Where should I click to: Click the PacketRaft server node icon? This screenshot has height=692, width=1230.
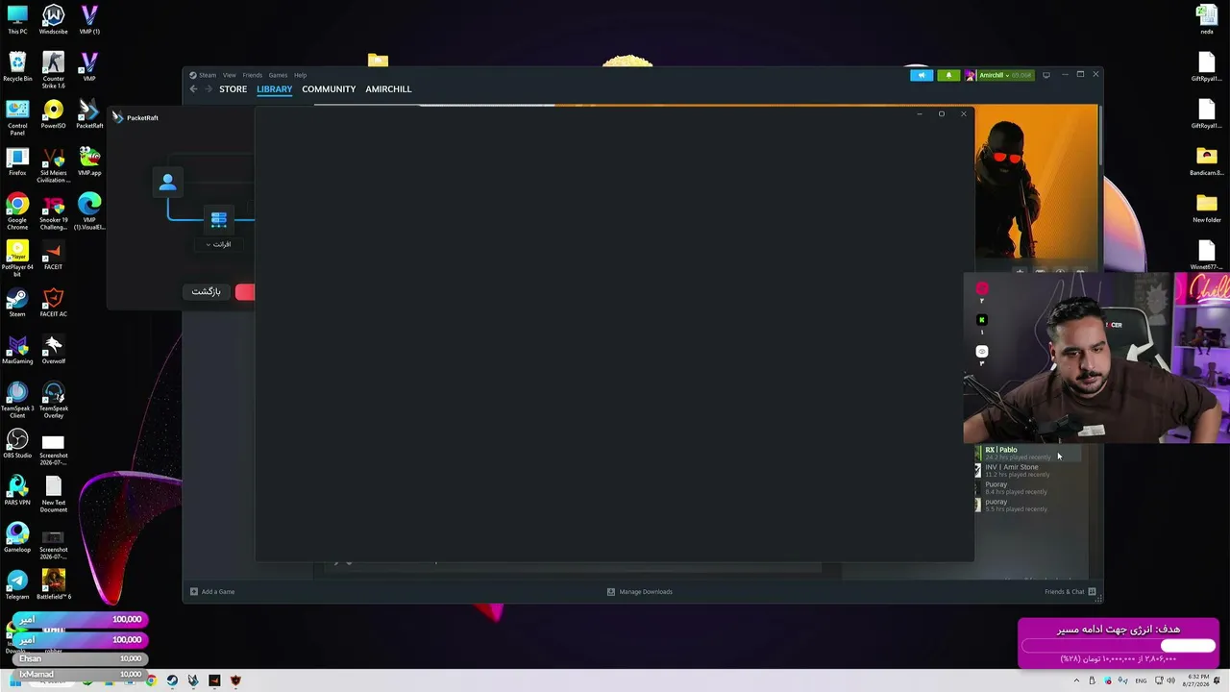(x=219, y=220)
